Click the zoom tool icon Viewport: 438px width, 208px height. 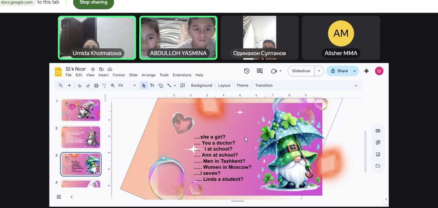coord(113,85)
